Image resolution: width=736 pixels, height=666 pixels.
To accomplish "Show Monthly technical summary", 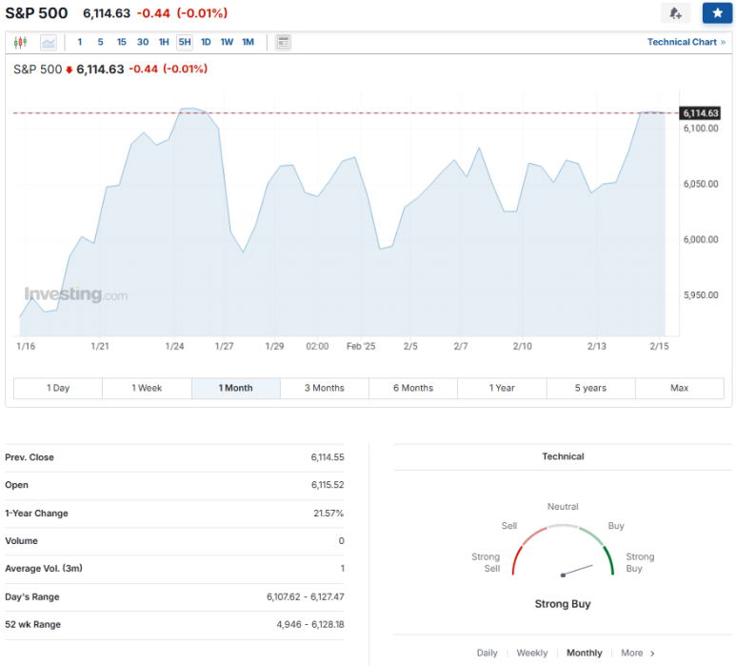I will [x=584, y=653].
